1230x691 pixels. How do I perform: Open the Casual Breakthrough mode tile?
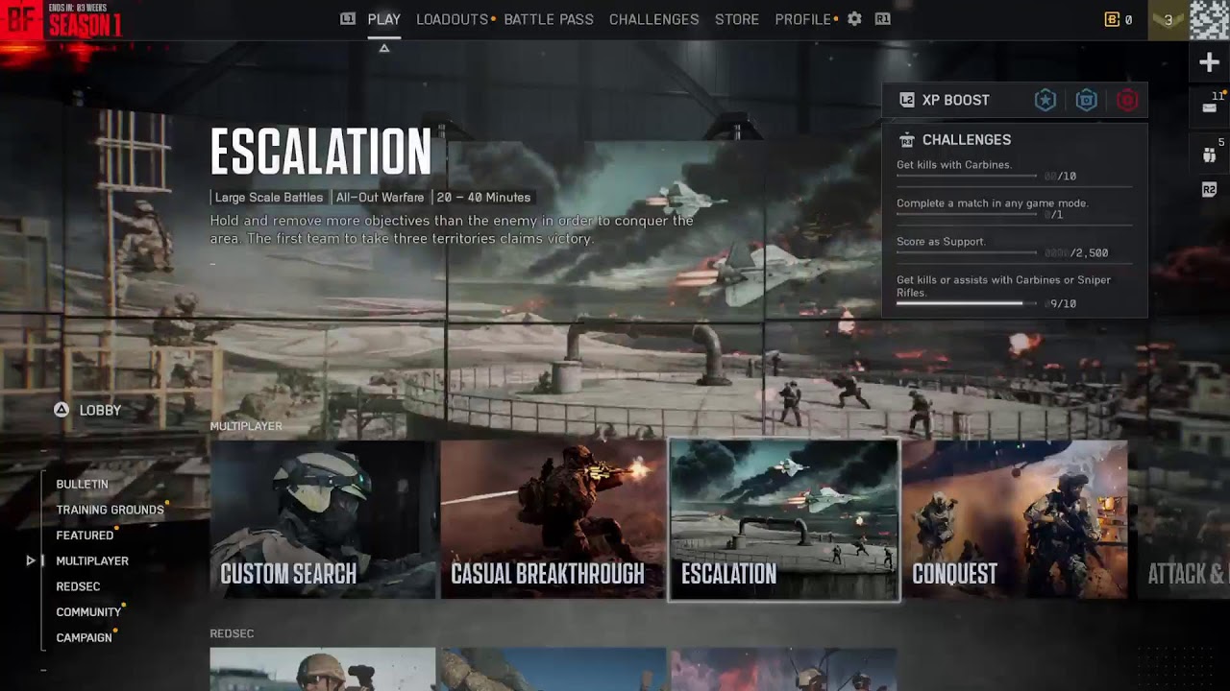pos(553,519)
